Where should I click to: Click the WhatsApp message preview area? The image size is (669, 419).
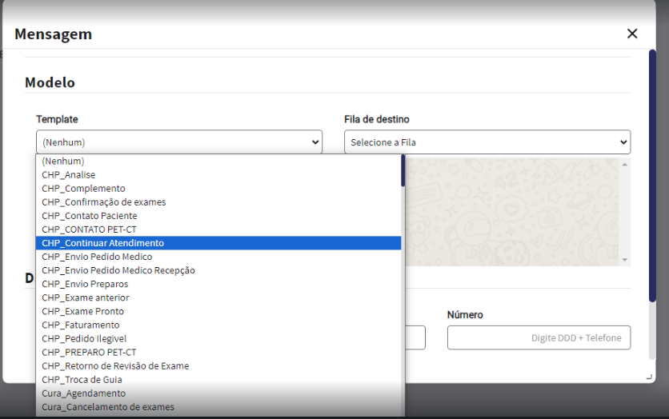tap(512, 212)
